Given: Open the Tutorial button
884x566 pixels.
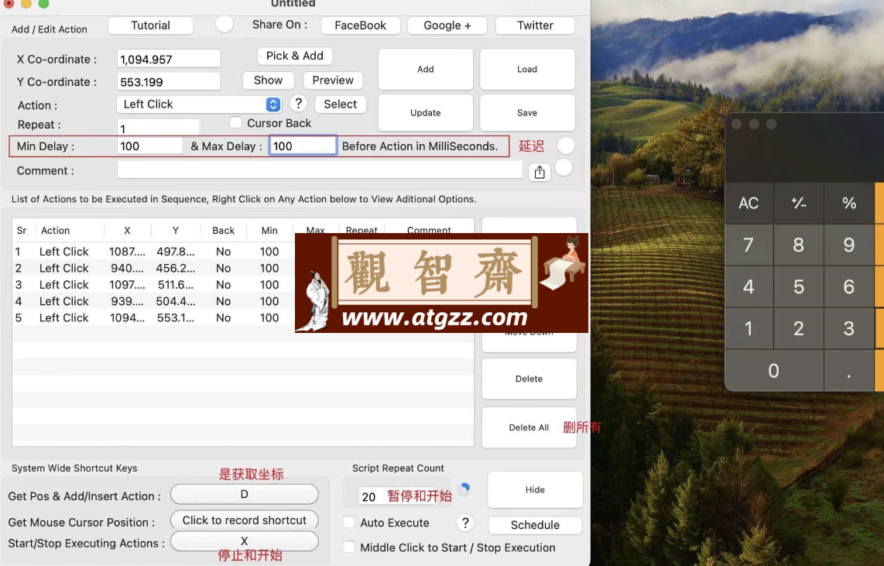Looking at the screenshot, I should click(150, 26).
